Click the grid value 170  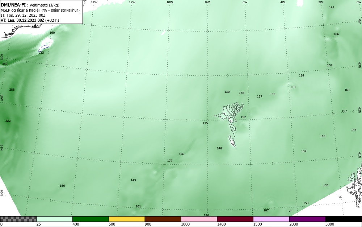(x=290, y=211)
